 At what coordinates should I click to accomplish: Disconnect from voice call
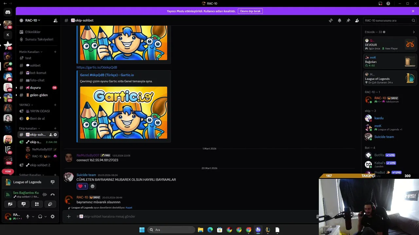point(52,195)
